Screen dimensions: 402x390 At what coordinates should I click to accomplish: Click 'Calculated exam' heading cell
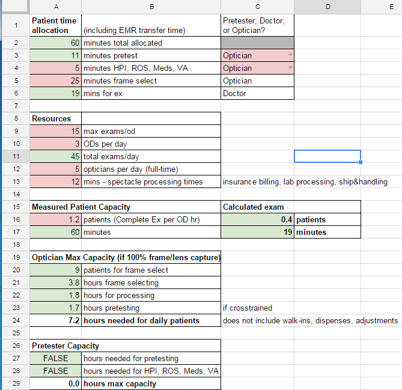(257, 207)
